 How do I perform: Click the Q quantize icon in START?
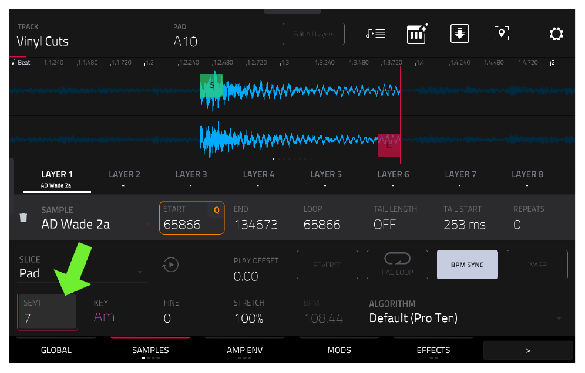tap(216, 210)
